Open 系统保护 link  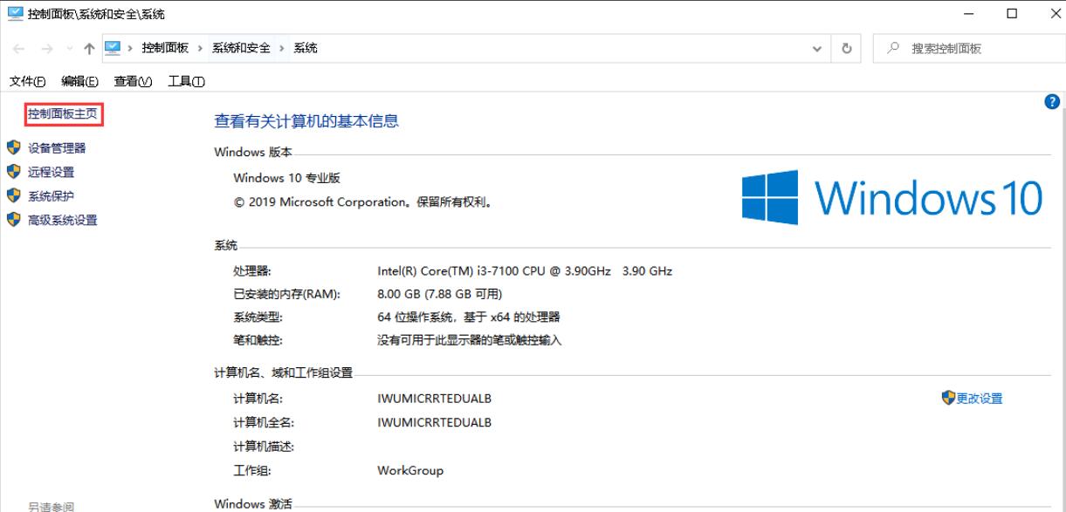click(52, 195)
